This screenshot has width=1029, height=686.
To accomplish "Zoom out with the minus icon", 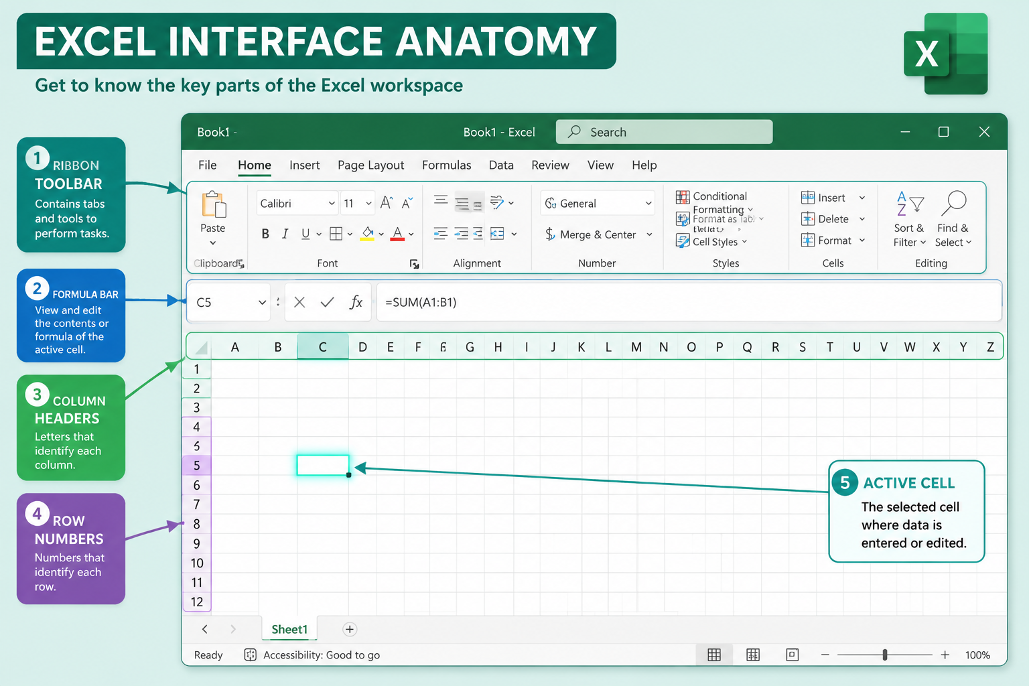I will 825,655.
